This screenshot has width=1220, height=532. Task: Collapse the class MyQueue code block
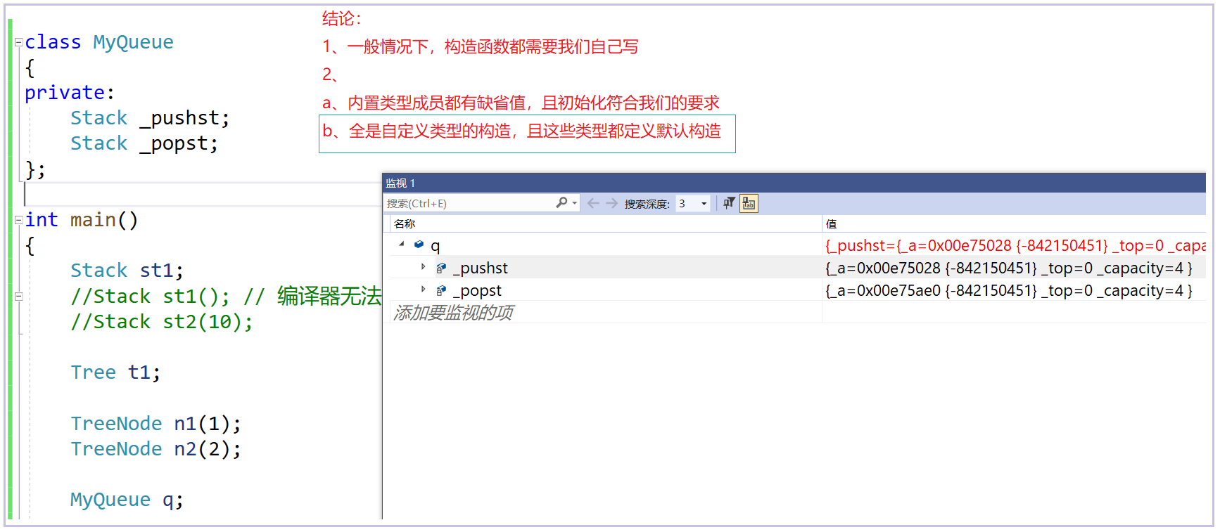19,42
